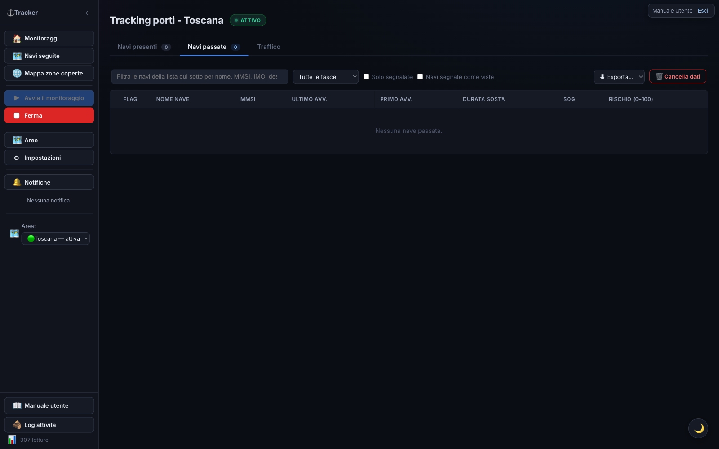Click the book icon beside Manuale utente
The height and width of the screenshot is (449, 719).
[17, 405]
